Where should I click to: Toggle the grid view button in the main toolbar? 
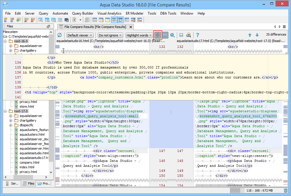114,20
